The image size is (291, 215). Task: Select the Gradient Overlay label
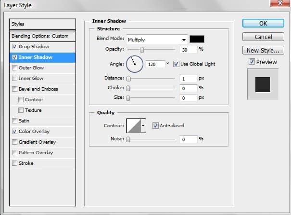tap(38, 142)
